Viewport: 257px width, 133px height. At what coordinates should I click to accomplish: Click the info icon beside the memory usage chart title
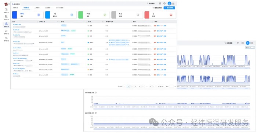pyautogui.click(x=96, y=93)
